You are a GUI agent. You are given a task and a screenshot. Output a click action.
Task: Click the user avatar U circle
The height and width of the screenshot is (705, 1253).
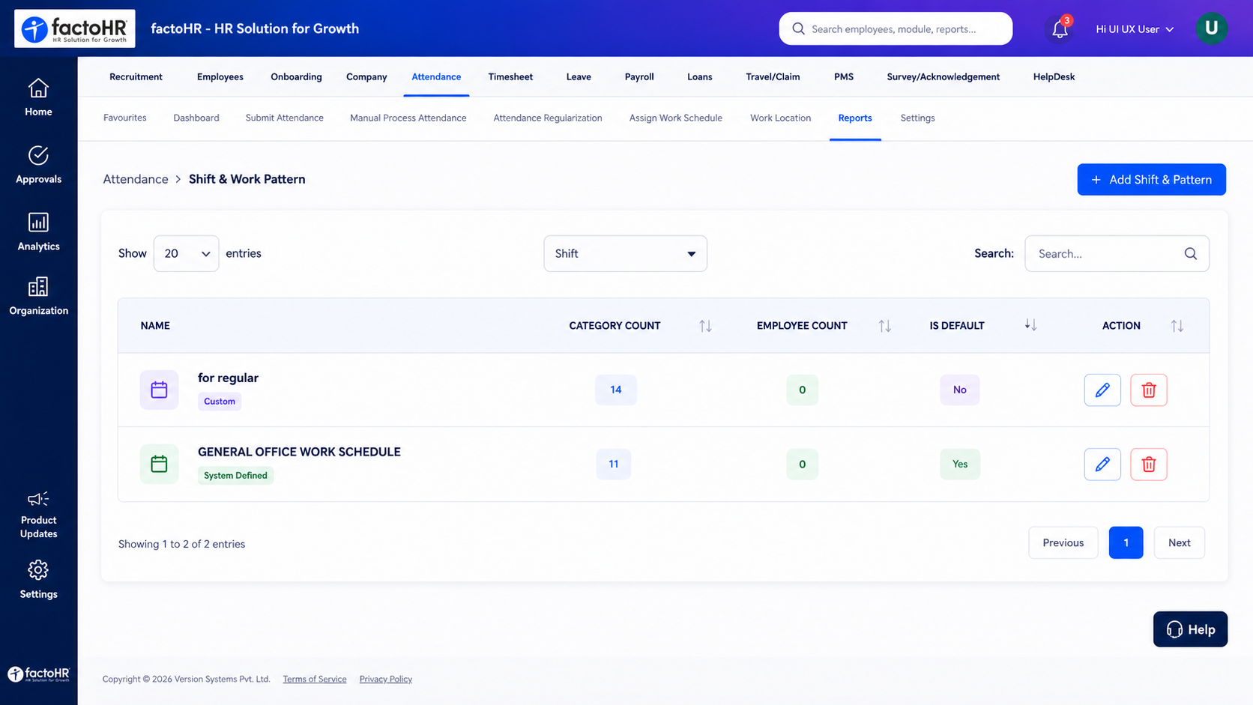tap(1211, 28)
